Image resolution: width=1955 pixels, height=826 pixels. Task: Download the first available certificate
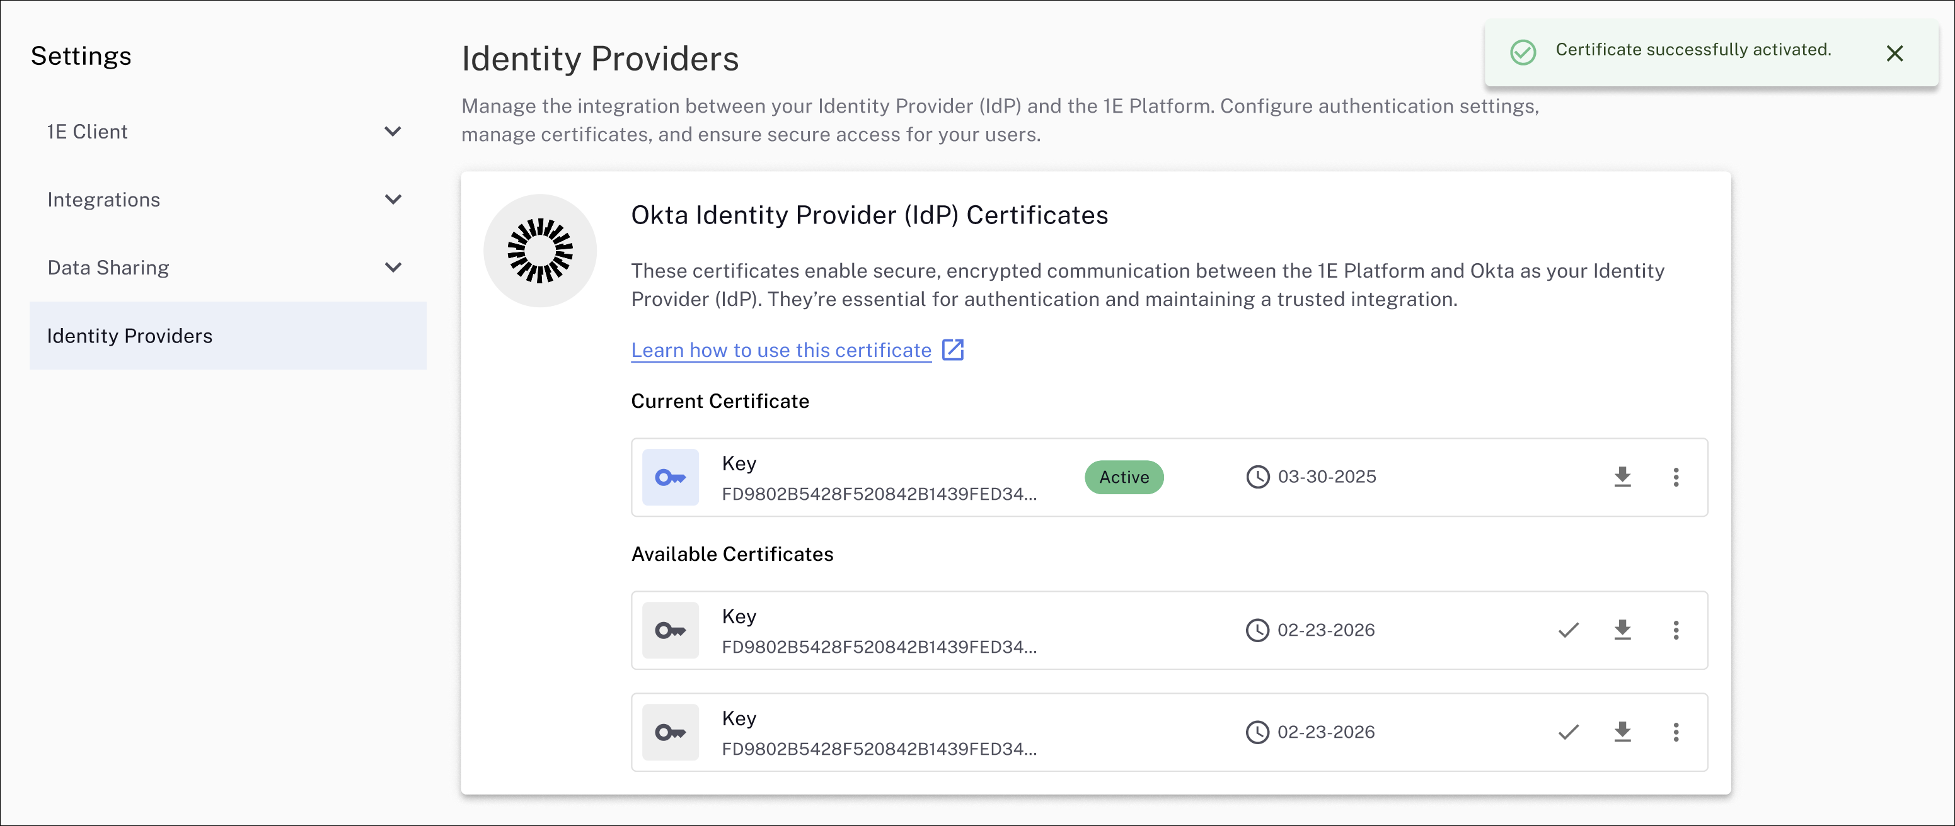click(1622, 630)
